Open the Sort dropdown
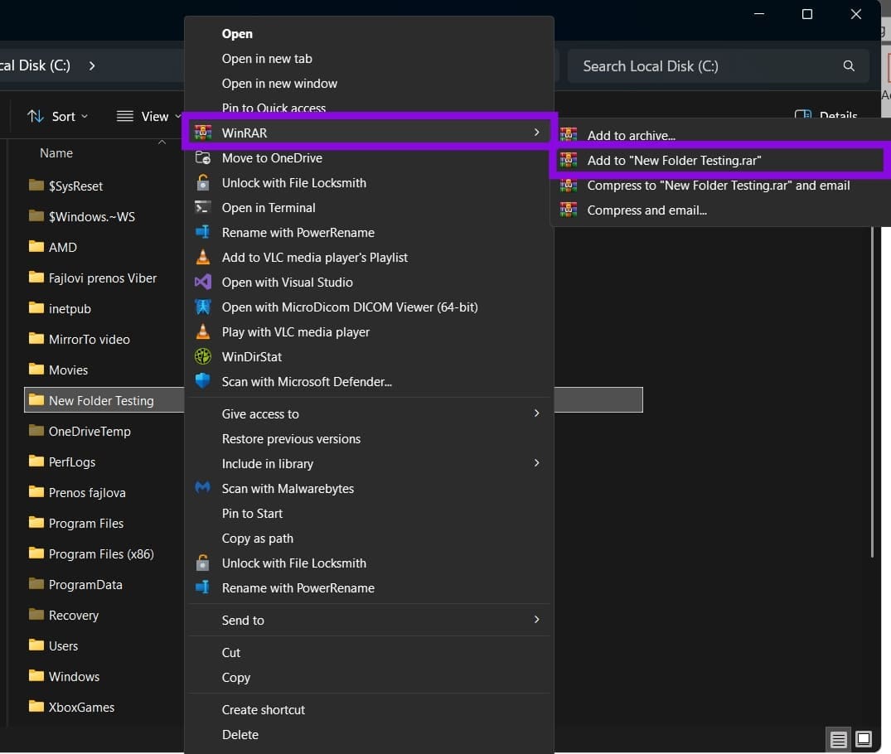891x754 pixels. pyautogui.click(x=58, y=117)
